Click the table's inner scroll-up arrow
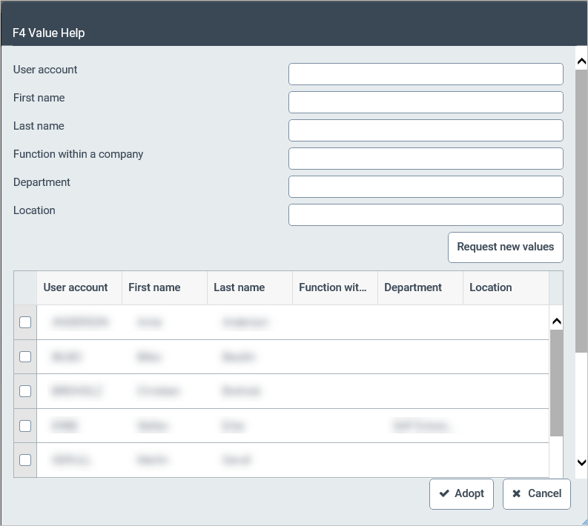588x526 pixels. point(557,322)
